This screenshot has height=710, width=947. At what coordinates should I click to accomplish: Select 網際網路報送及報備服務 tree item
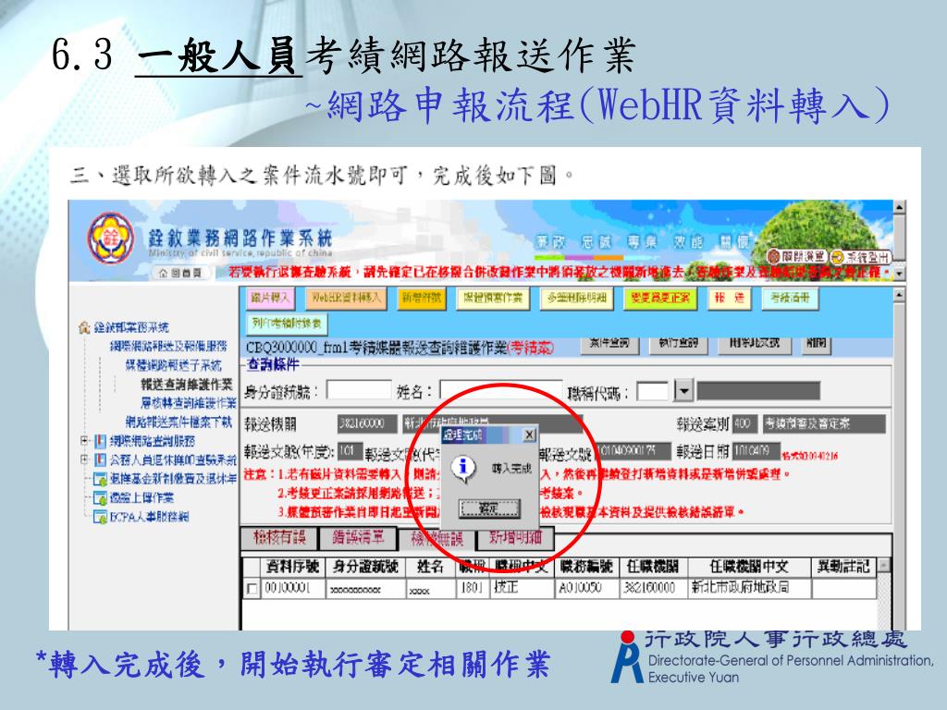(168, 347)
